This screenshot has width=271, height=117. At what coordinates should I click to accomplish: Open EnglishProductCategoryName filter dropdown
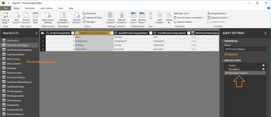(x=112, y=33)
